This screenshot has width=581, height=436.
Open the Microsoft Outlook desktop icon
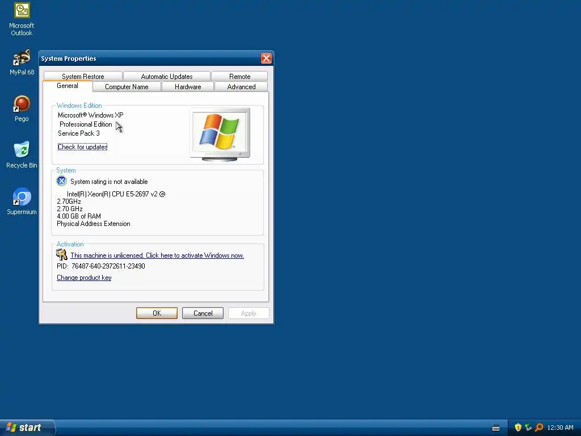pos(22,19)
